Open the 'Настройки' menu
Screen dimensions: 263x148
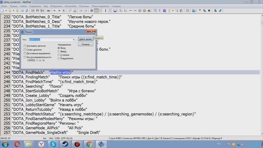(70, 6)
